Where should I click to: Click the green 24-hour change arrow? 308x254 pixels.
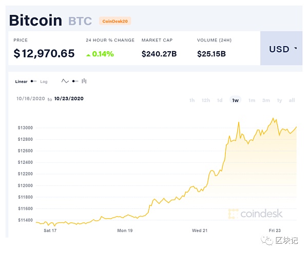[x=89, y=54]
